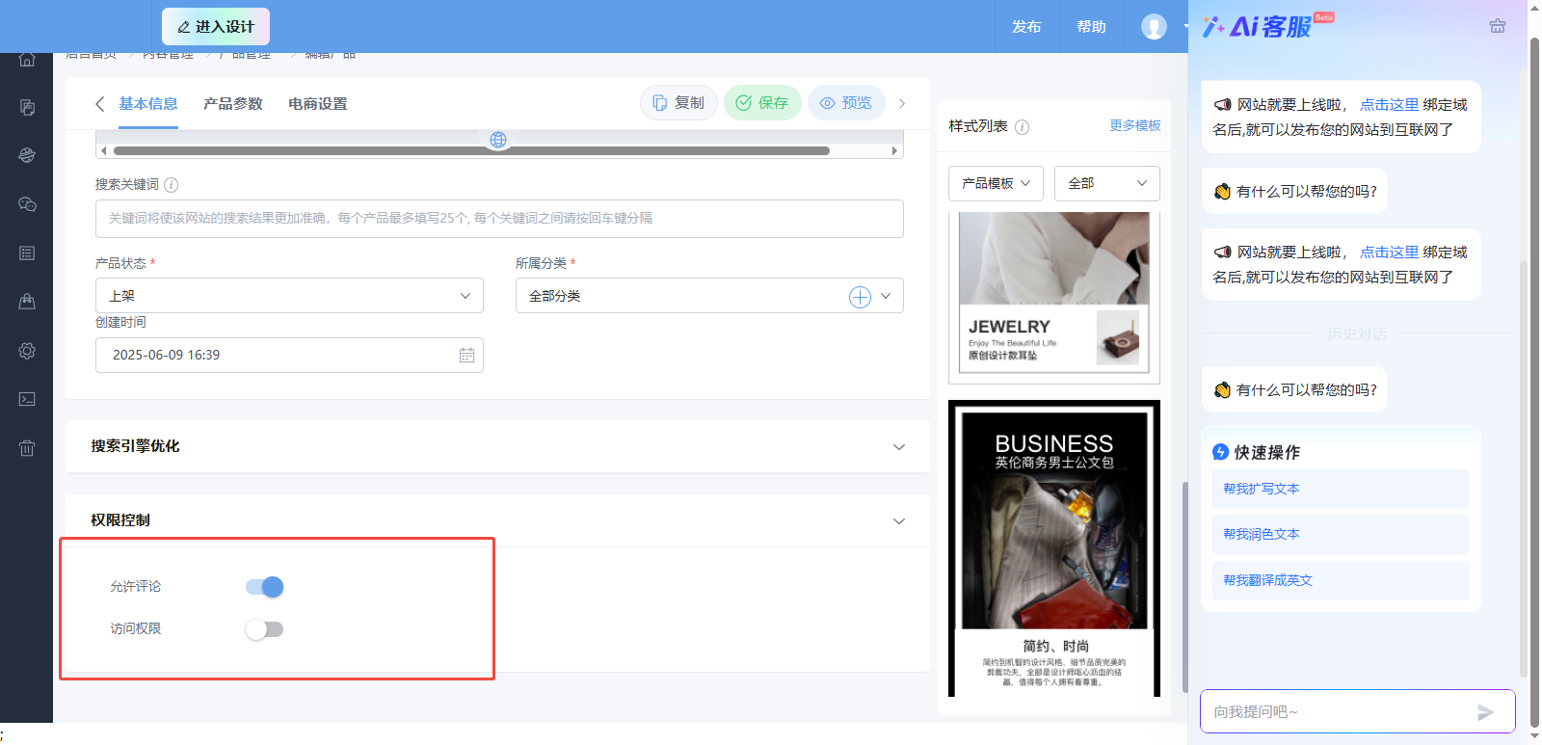Toggle the 允许评论 switch
1542x745 pixels.
click(x=265, y=587)
